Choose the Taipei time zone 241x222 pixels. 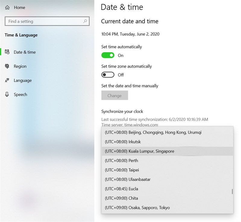tap(167, 170)
